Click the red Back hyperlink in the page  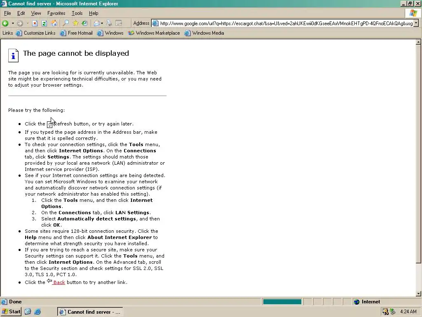pyautogui.click(x=59, y=282)
